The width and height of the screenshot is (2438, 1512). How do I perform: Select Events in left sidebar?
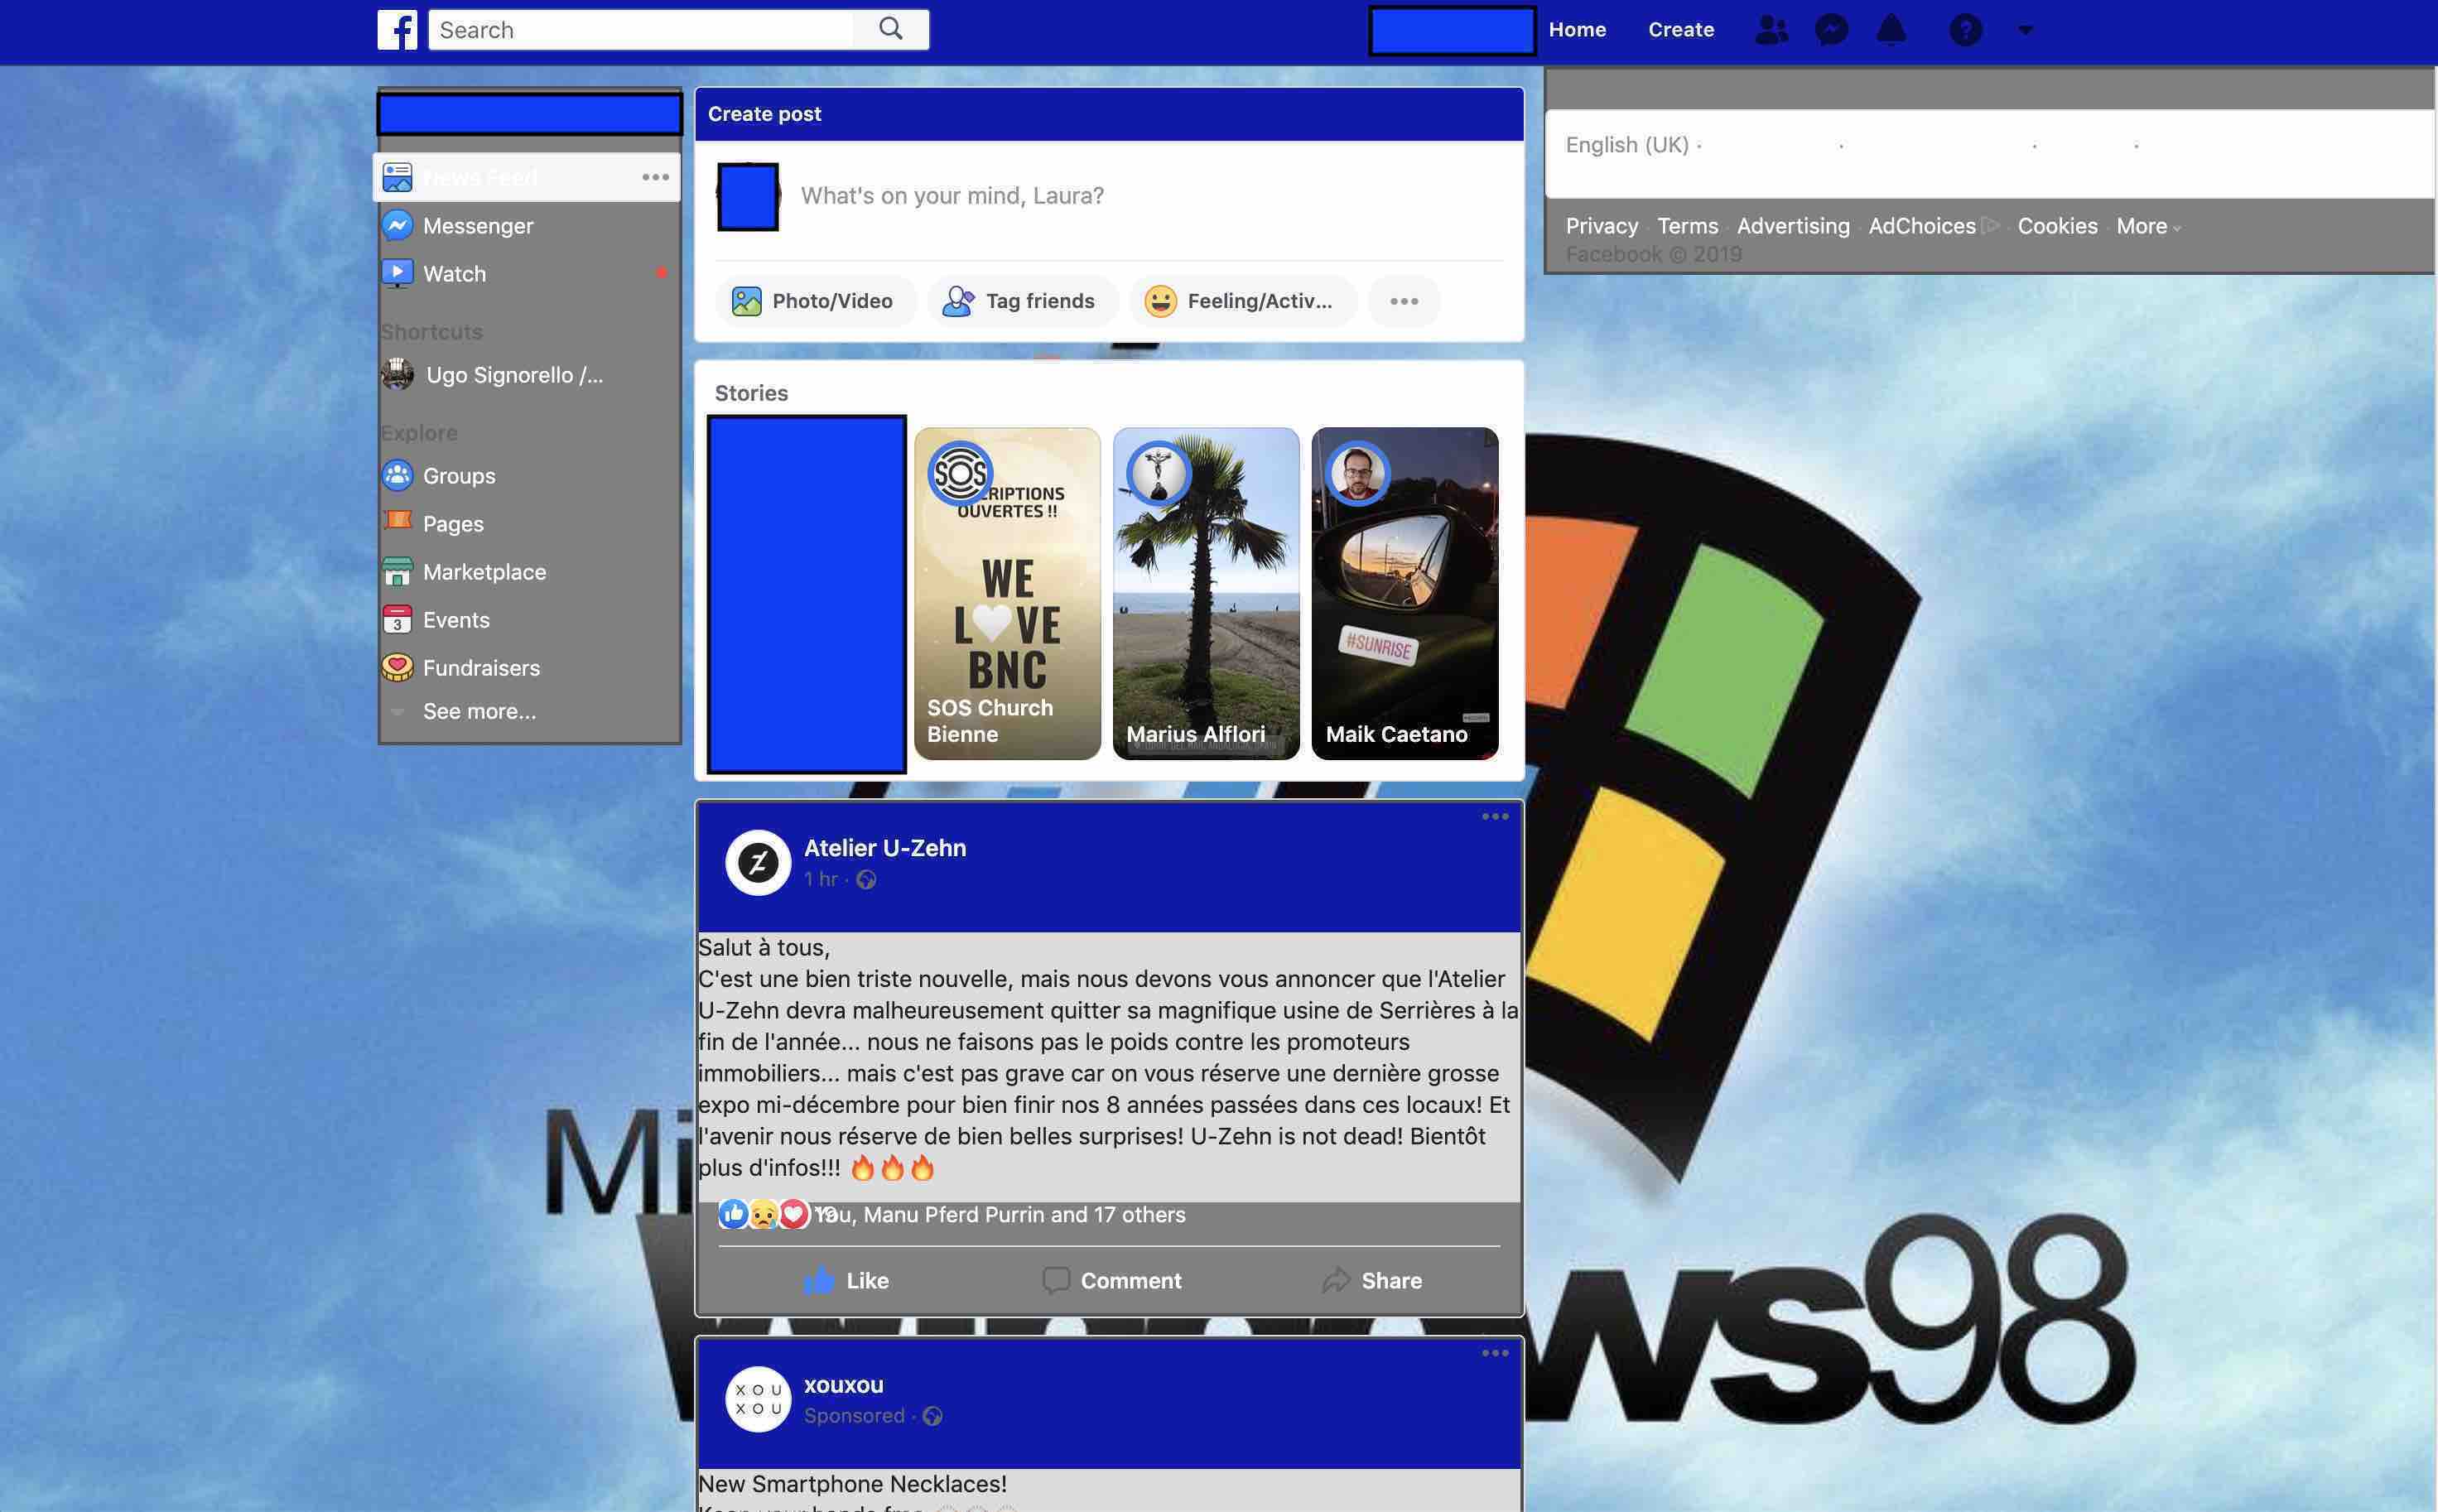456,620
